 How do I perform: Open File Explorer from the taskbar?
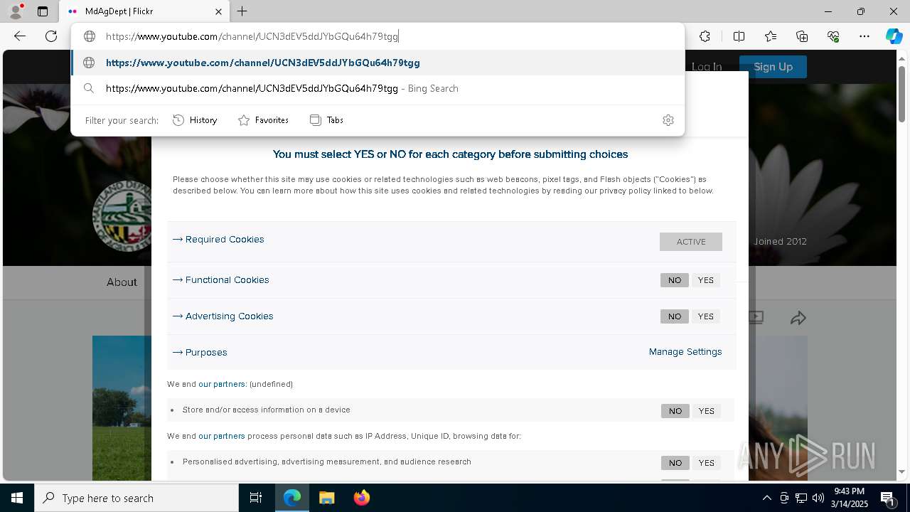(326, 498)
